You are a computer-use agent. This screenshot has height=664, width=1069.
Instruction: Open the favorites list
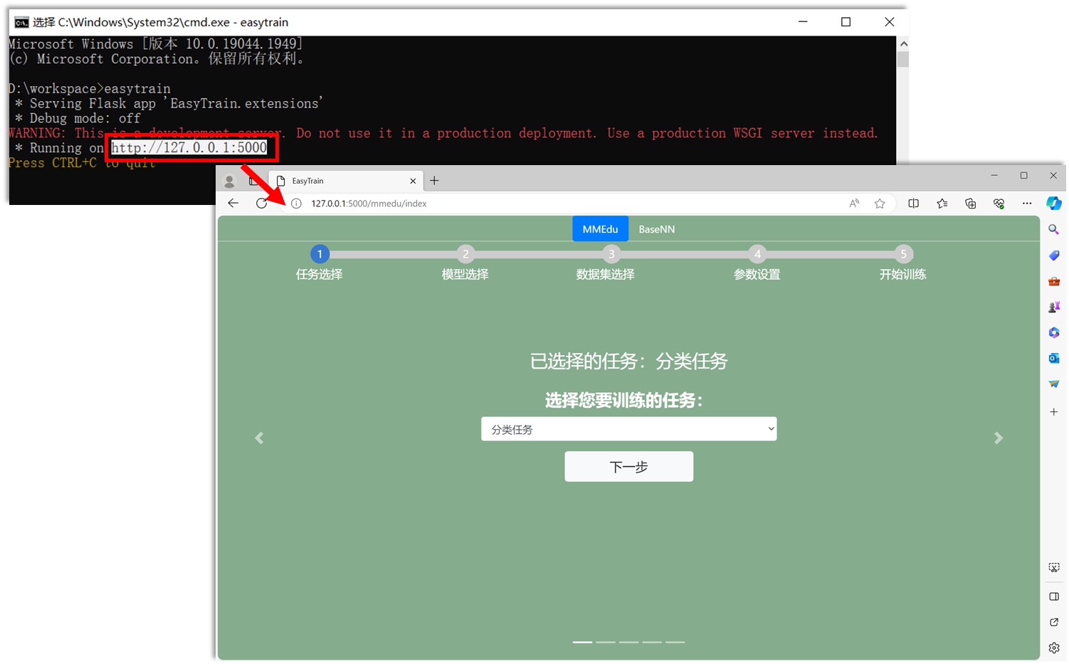click(x=942, y=204)
